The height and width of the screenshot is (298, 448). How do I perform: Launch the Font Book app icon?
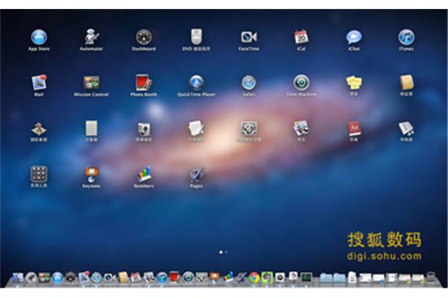click(x=406, y=128)
